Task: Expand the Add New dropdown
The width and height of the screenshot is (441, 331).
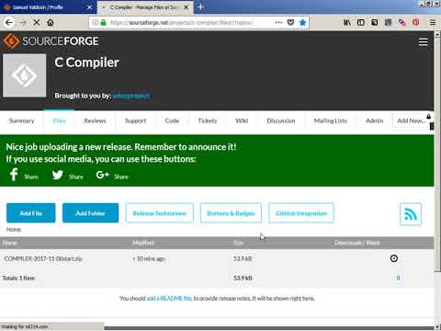Action: pyautogui.click(x=411, y=120)
